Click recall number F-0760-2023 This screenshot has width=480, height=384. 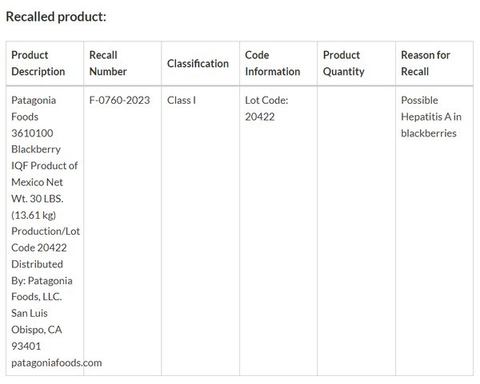click(119, 101)
